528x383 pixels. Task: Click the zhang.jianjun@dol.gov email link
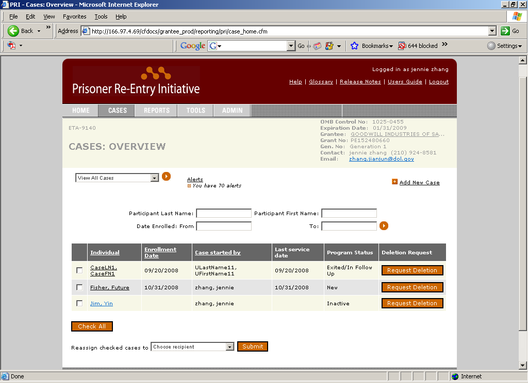click(381, 159)
